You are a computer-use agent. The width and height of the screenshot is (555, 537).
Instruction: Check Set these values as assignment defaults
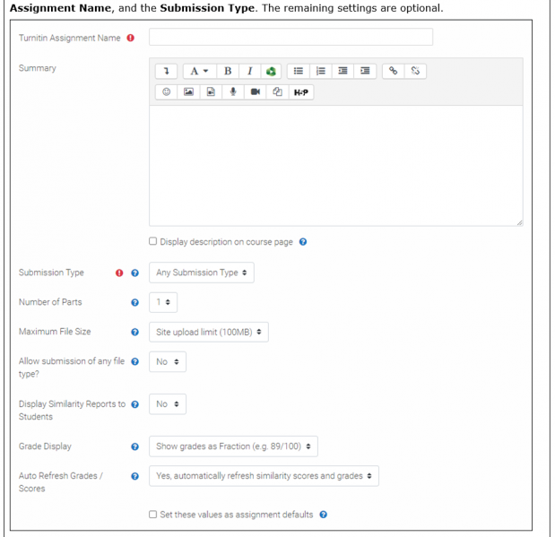[x=152, y=515]
